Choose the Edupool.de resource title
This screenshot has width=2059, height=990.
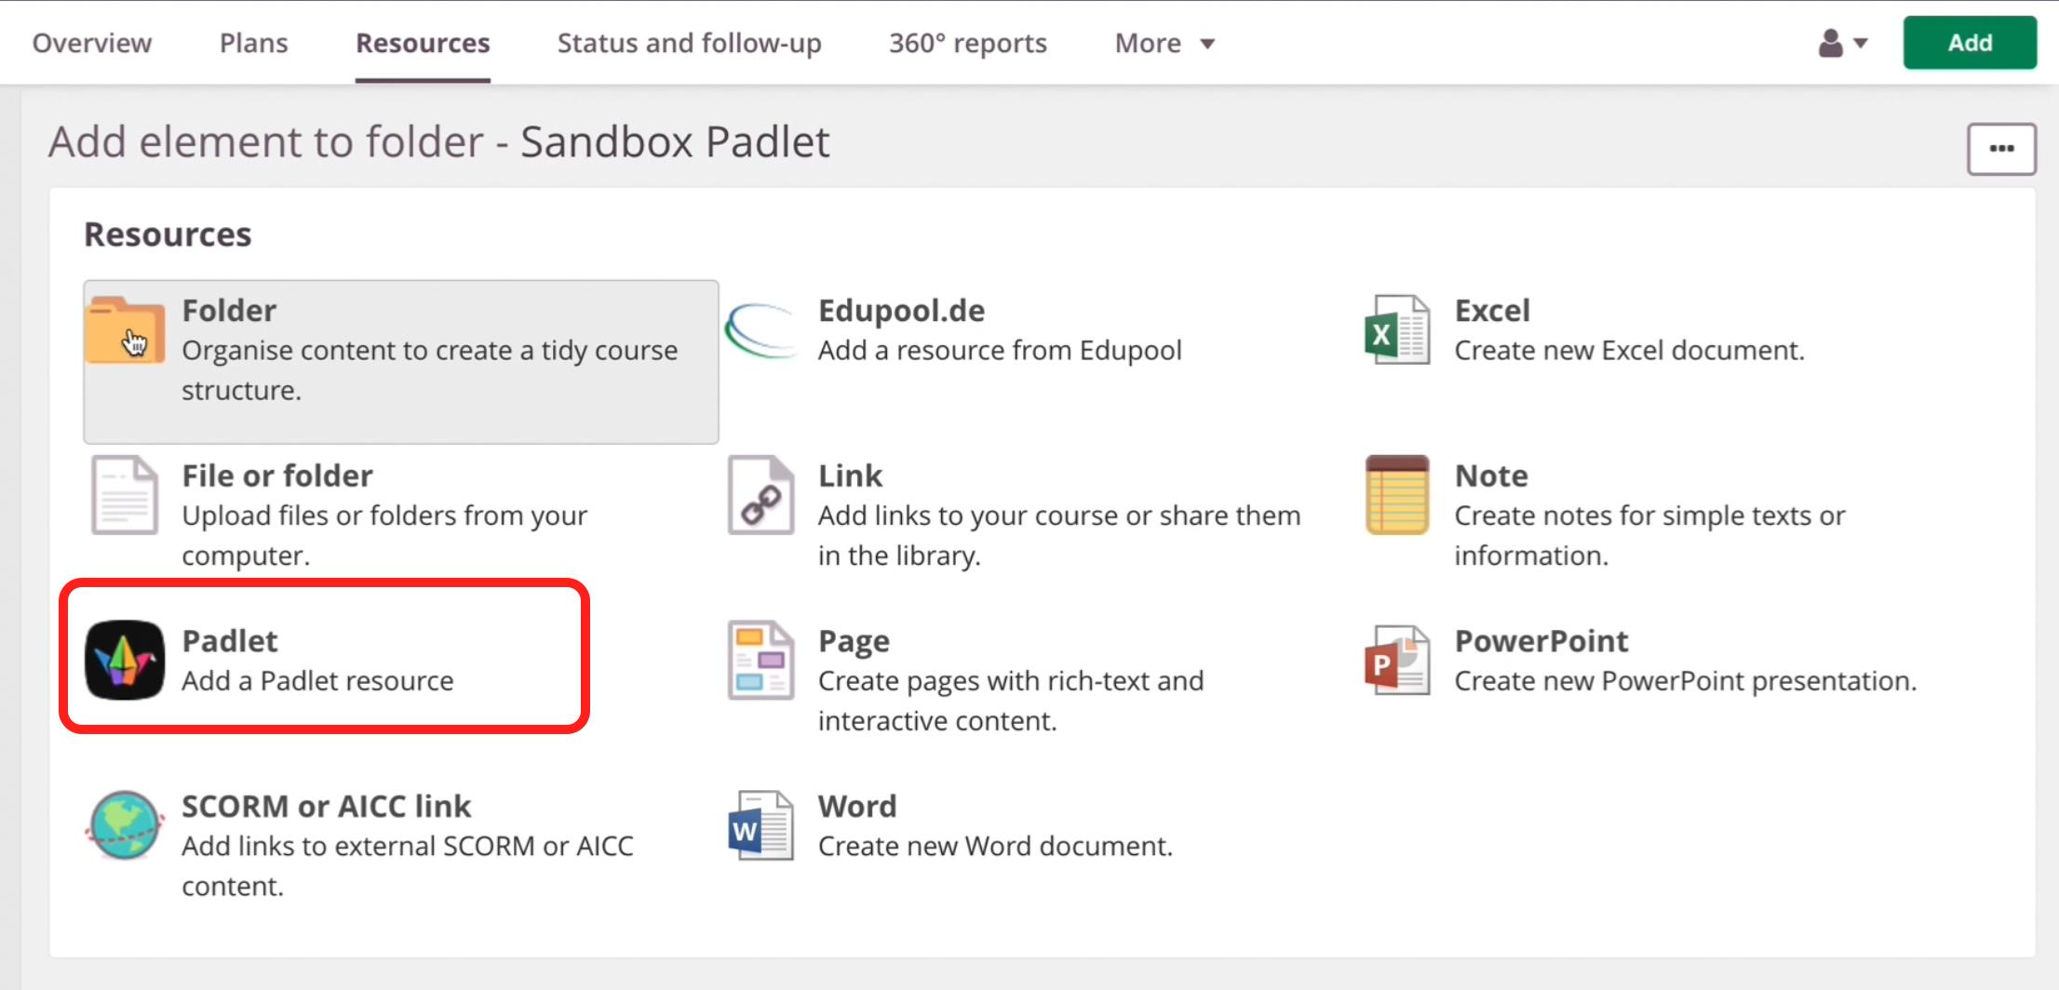[901, 310]
